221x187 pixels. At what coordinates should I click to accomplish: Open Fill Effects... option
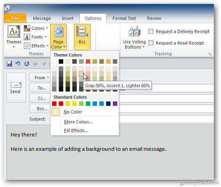76,131
